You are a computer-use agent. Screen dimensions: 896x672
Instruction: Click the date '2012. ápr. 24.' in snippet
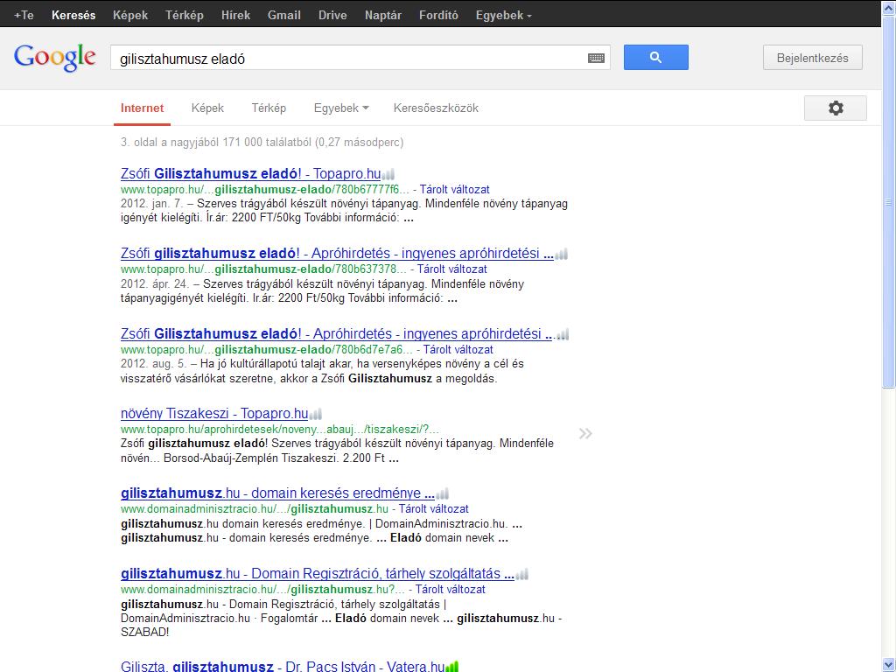pos(155,284)
